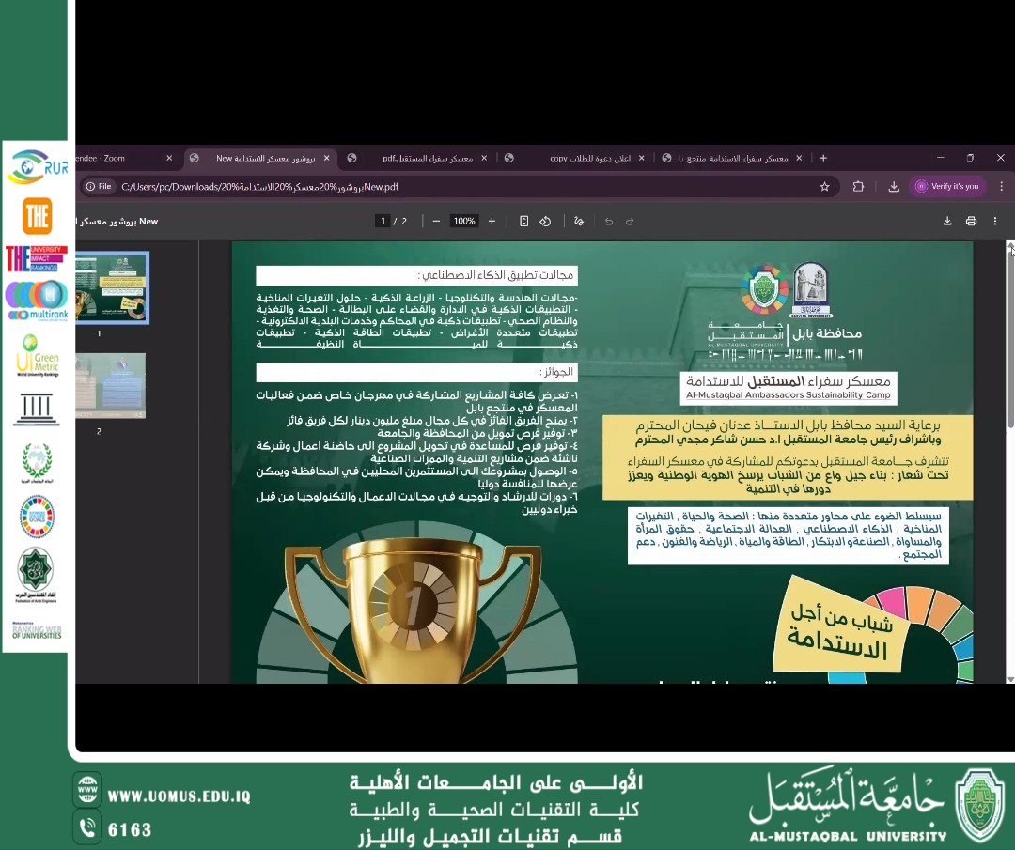Zoom out the PDF with minus button
The height and width of the screenshot is (850, 1015).
tap(436, 222)
